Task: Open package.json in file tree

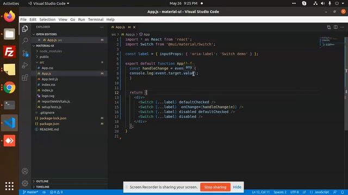Action: point(49,124)
